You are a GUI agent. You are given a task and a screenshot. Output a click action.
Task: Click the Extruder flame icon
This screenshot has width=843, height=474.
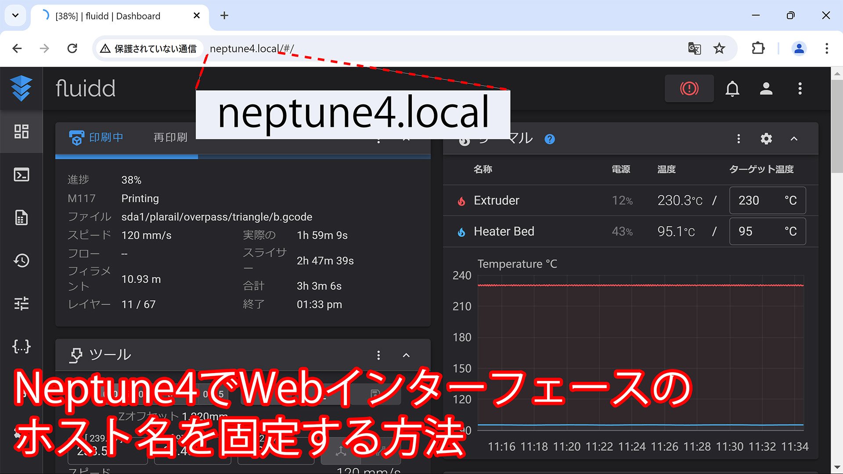[461, 201]
